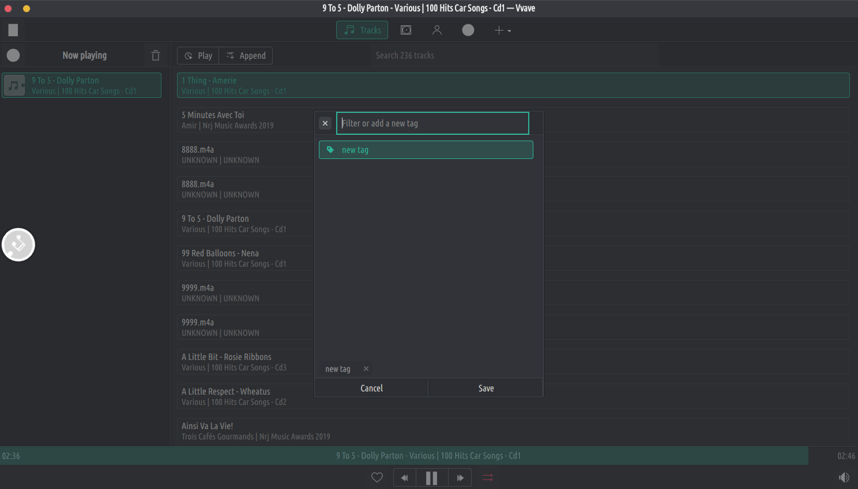Clear the Now playing queue with trash icon
Screen dimensions: 858x489
[156, 55]
